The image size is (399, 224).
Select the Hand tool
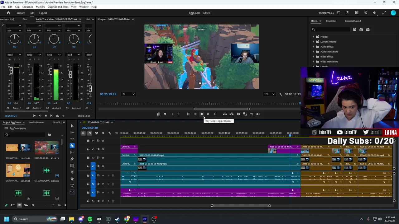(72, 179)
